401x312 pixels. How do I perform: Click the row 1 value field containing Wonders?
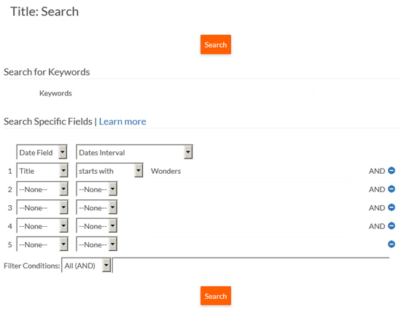point(250,171)
